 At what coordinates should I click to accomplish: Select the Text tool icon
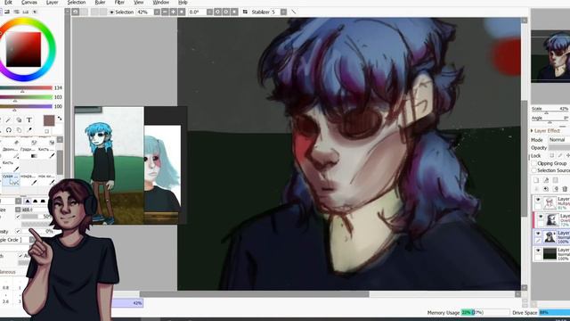pos(29,119)
